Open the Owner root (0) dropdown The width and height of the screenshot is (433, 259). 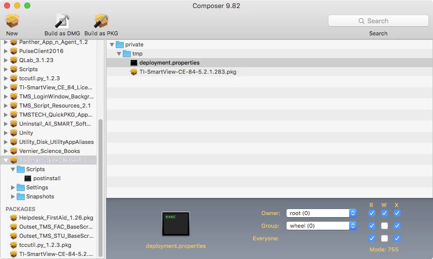coord(321,213)
